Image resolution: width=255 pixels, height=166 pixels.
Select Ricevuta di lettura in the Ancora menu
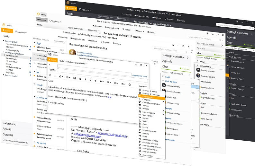(150, 91)
